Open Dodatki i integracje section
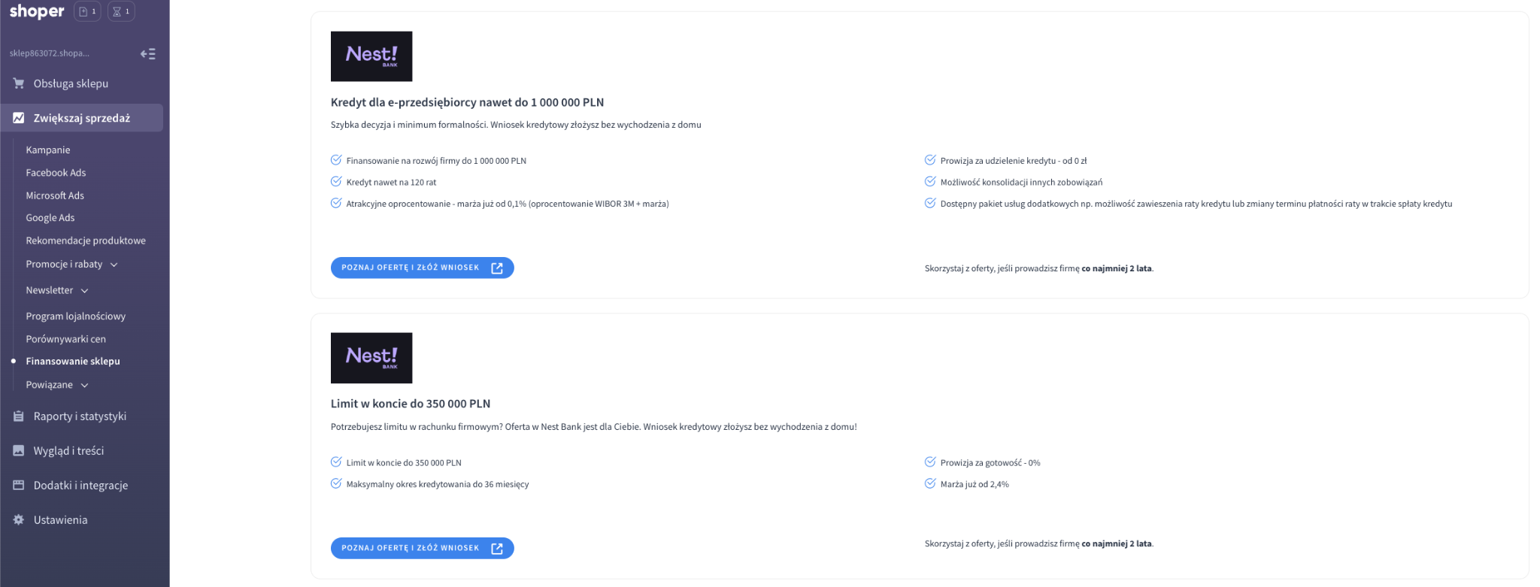Screen dimensions: 1540x587 (80, 486)
